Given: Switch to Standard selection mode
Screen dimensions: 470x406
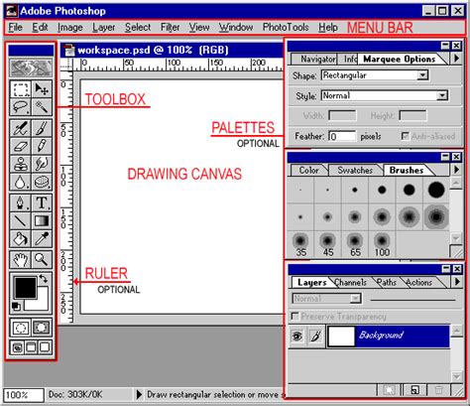Looking at the screenshot, I should (x=21, y=328).
